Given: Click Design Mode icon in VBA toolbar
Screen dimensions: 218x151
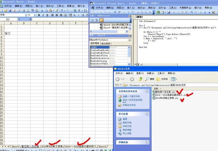Looking at the screenshot, I should click(213, 12).
